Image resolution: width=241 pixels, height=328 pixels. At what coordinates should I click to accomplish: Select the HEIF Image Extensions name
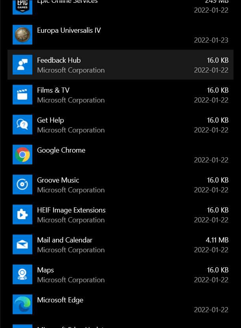pos(71,210)
